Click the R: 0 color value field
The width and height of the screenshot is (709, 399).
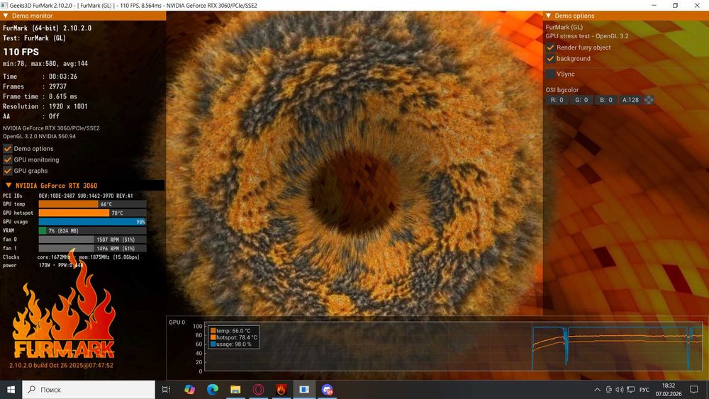557,100
